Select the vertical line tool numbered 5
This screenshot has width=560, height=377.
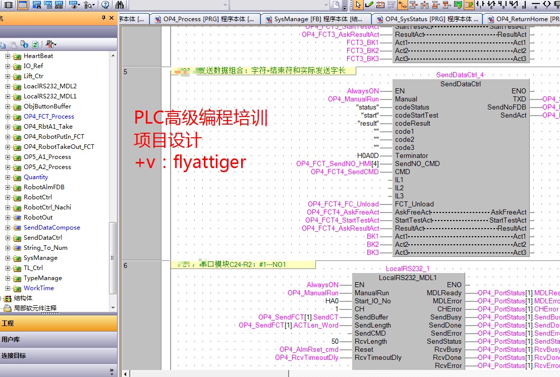524,5
